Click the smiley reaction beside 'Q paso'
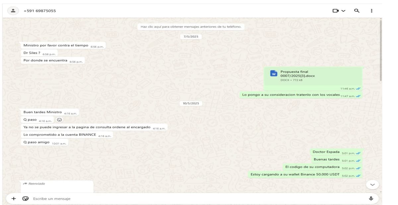 [58, 120]
